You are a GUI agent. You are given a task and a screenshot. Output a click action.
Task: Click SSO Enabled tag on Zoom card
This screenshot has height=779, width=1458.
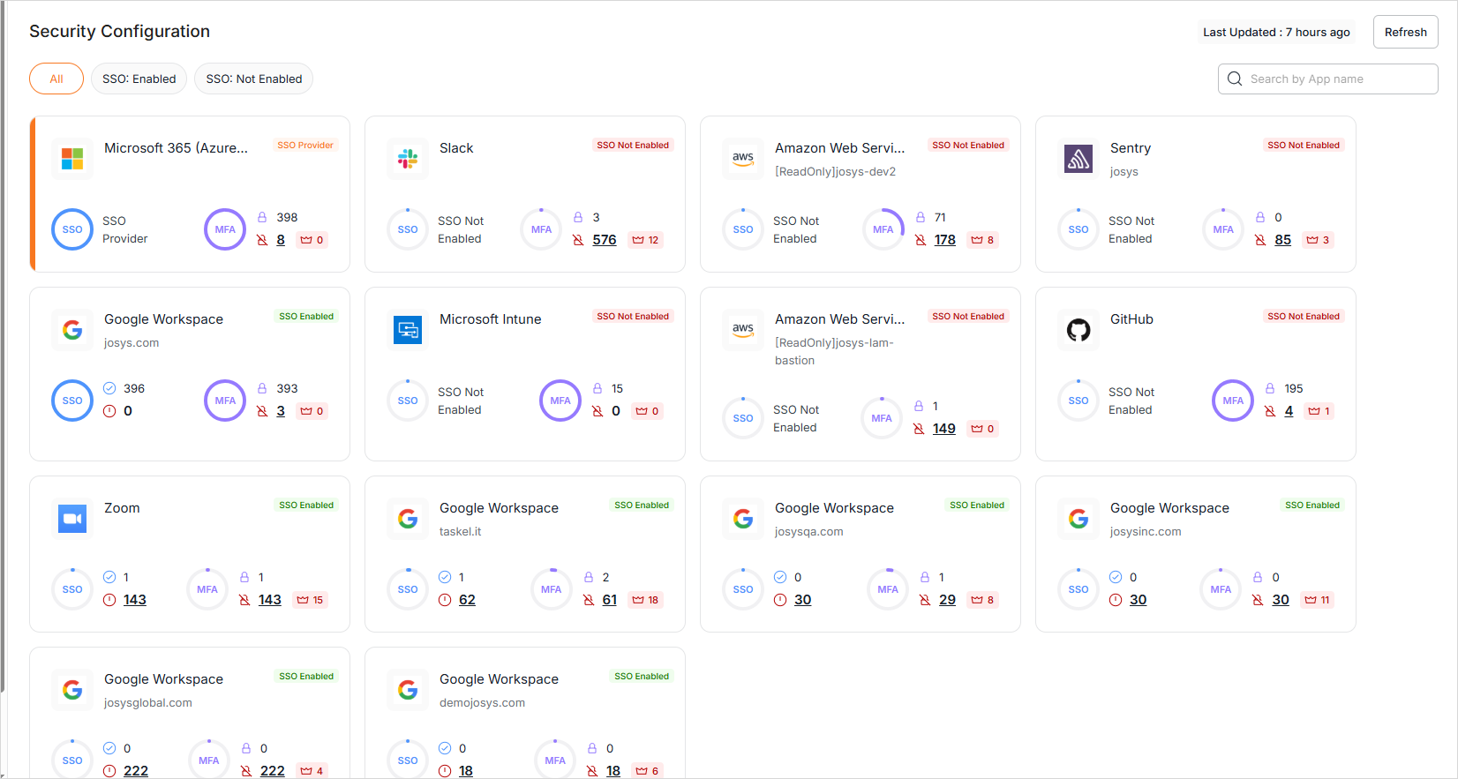(x=306, y=506)
